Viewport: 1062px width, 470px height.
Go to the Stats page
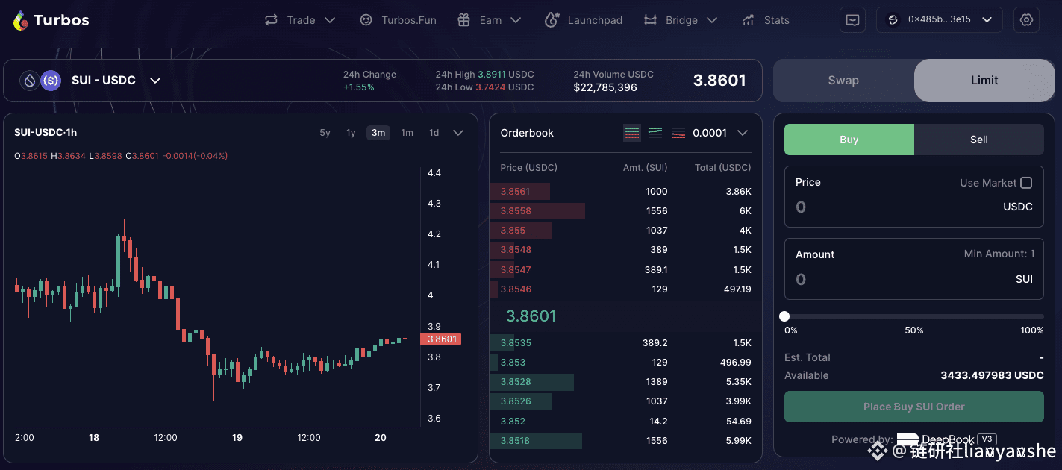point(776,20)
